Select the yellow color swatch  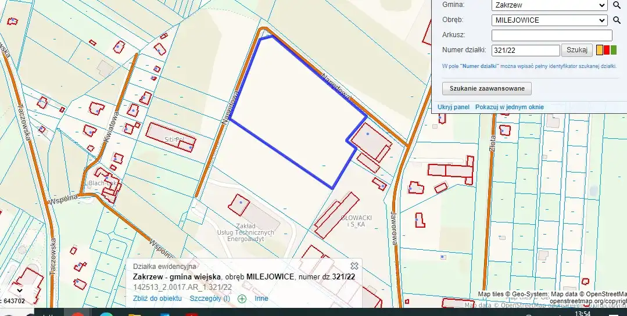pos(600,51)
